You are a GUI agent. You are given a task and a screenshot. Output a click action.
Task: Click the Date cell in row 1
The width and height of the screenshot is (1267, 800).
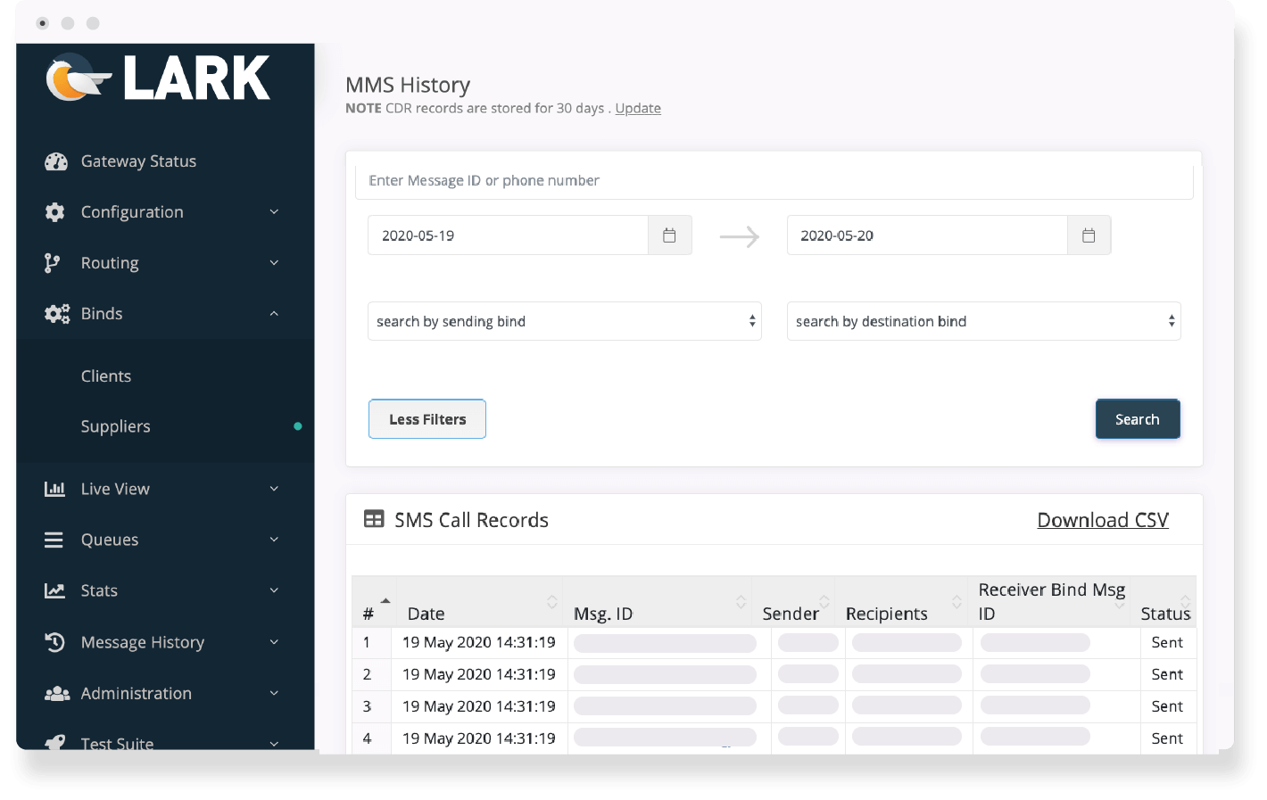pos(479,642)
